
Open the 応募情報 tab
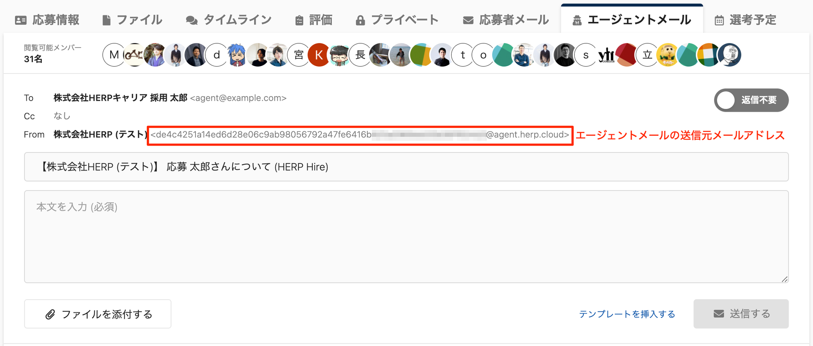coord(47,20)
